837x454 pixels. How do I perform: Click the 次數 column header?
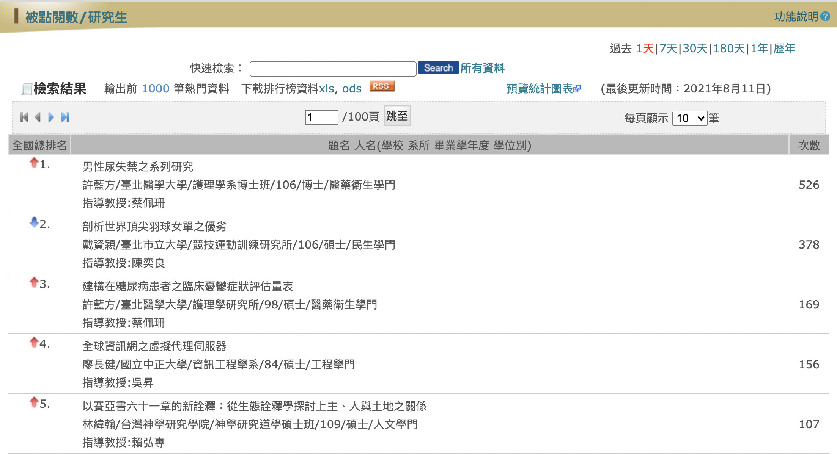click(809, 145)
